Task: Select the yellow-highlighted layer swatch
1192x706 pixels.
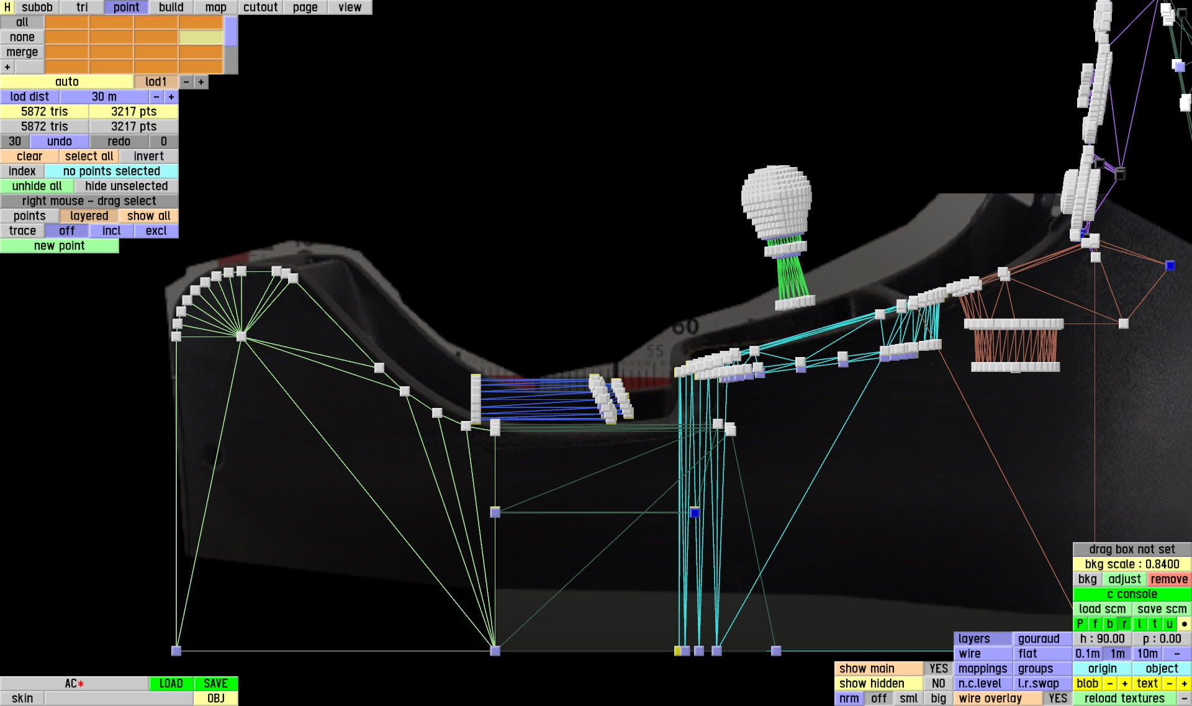Action: pos(201,37)
